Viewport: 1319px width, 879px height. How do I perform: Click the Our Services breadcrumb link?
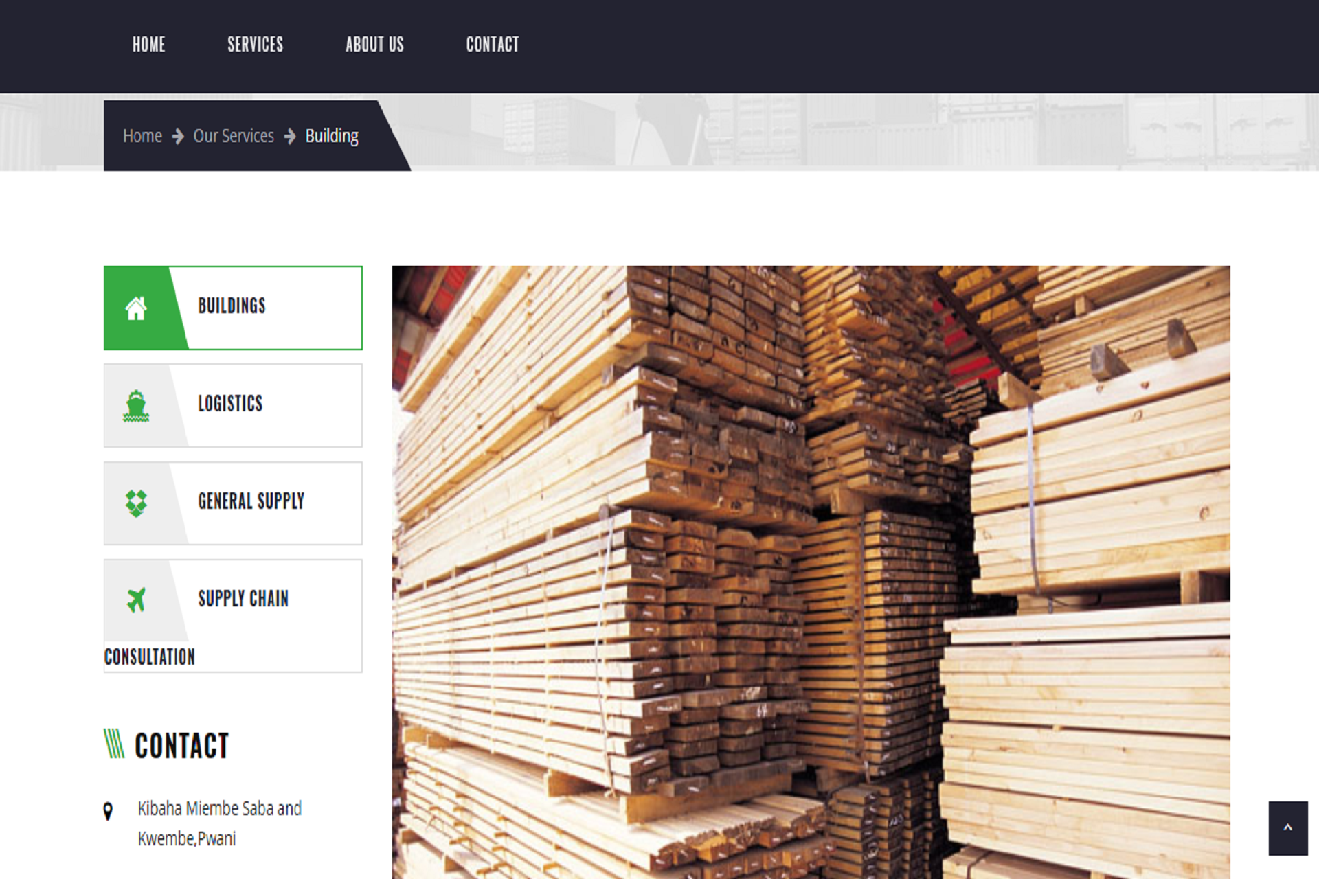234,137
